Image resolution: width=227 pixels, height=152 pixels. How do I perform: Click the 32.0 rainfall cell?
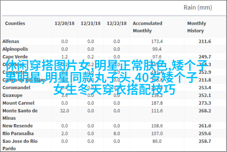click(64, 111)
